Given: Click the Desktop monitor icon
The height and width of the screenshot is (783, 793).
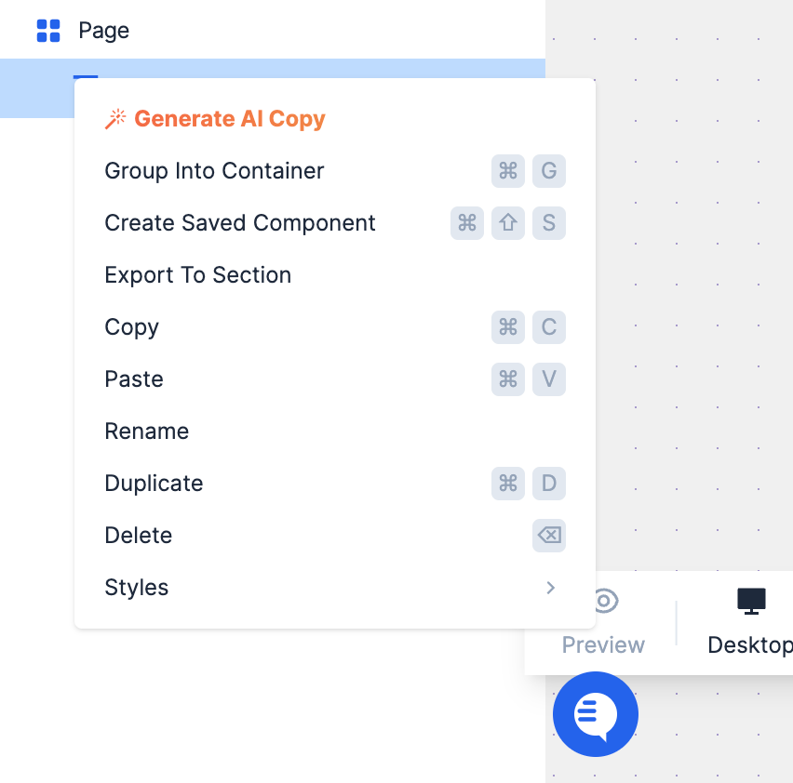Looking at the screenshot, I should [751, 601].
